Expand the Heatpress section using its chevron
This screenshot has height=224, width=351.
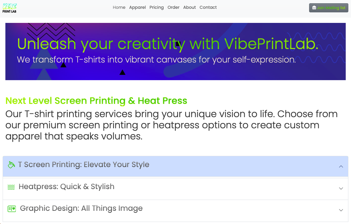click(341, 188)
